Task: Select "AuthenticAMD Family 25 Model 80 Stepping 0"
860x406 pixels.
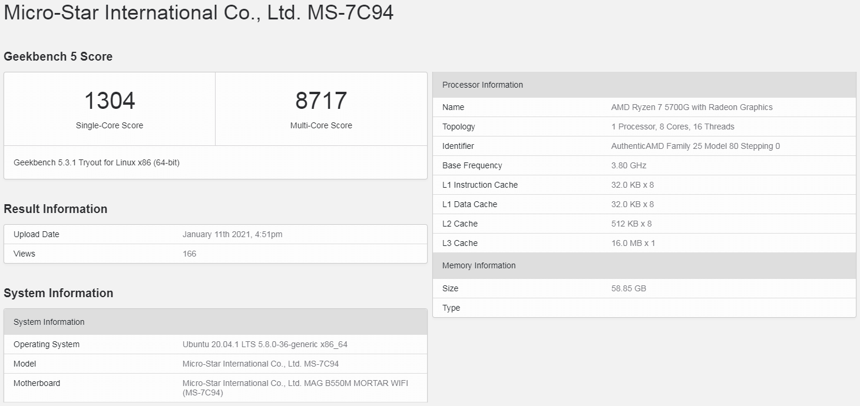Action: 696,146
